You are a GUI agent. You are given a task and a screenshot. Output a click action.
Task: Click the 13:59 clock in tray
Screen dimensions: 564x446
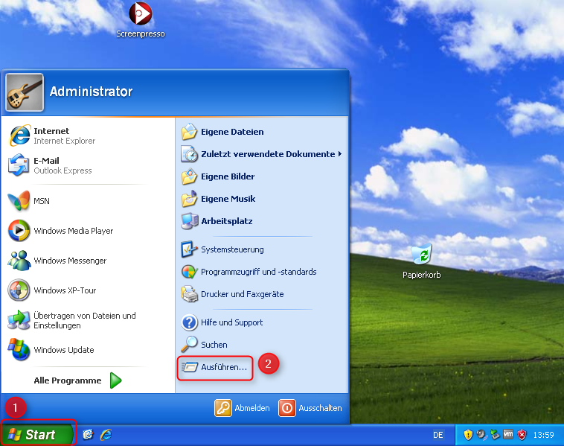tap(543, 435)
